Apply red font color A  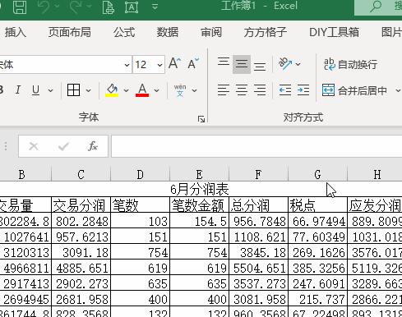click(142, 90)
